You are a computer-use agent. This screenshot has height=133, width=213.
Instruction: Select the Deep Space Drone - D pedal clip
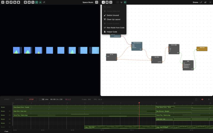pyautogui.click(x=84, y=107)
